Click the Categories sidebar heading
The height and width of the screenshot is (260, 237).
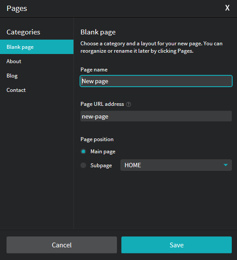point(23,32)
